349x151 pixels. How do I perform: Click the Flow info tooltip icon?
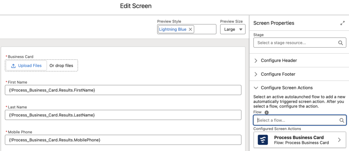[267, 112]
